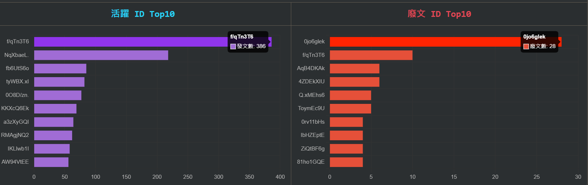Click the 活躍 ID Top10 chart title

tap(143, 14)
